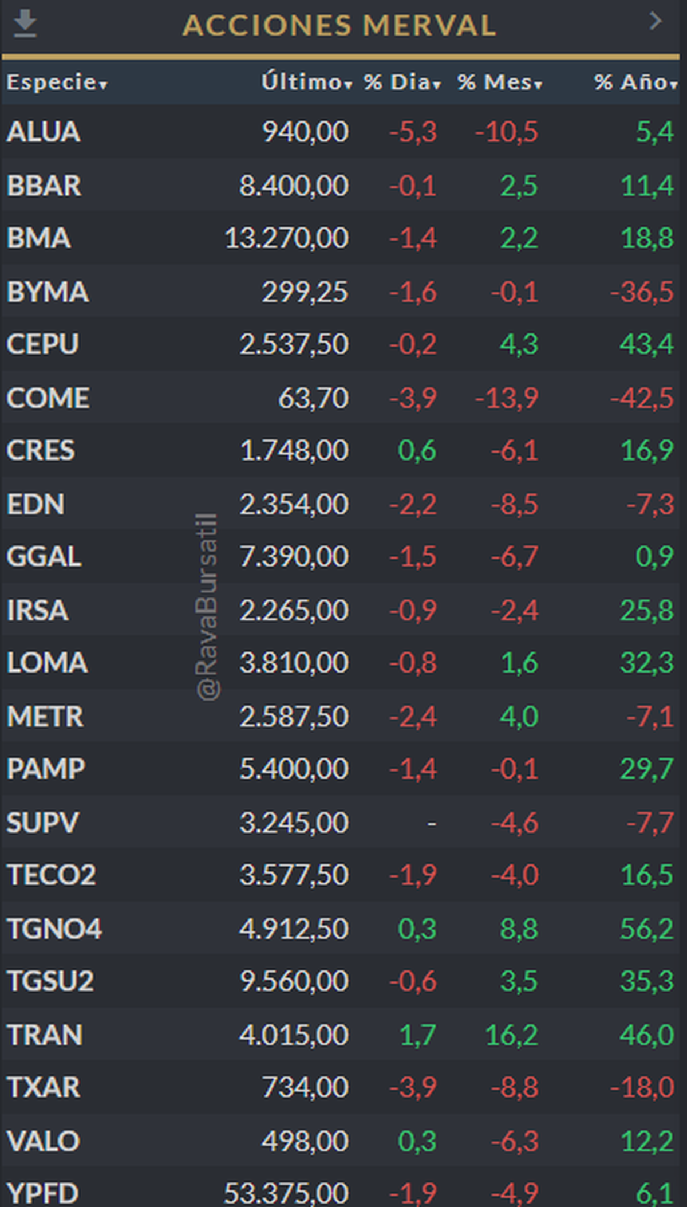The image size is (687, 1207).
Task: Select the TGNO4 stock row
Action: coord(54,929)
